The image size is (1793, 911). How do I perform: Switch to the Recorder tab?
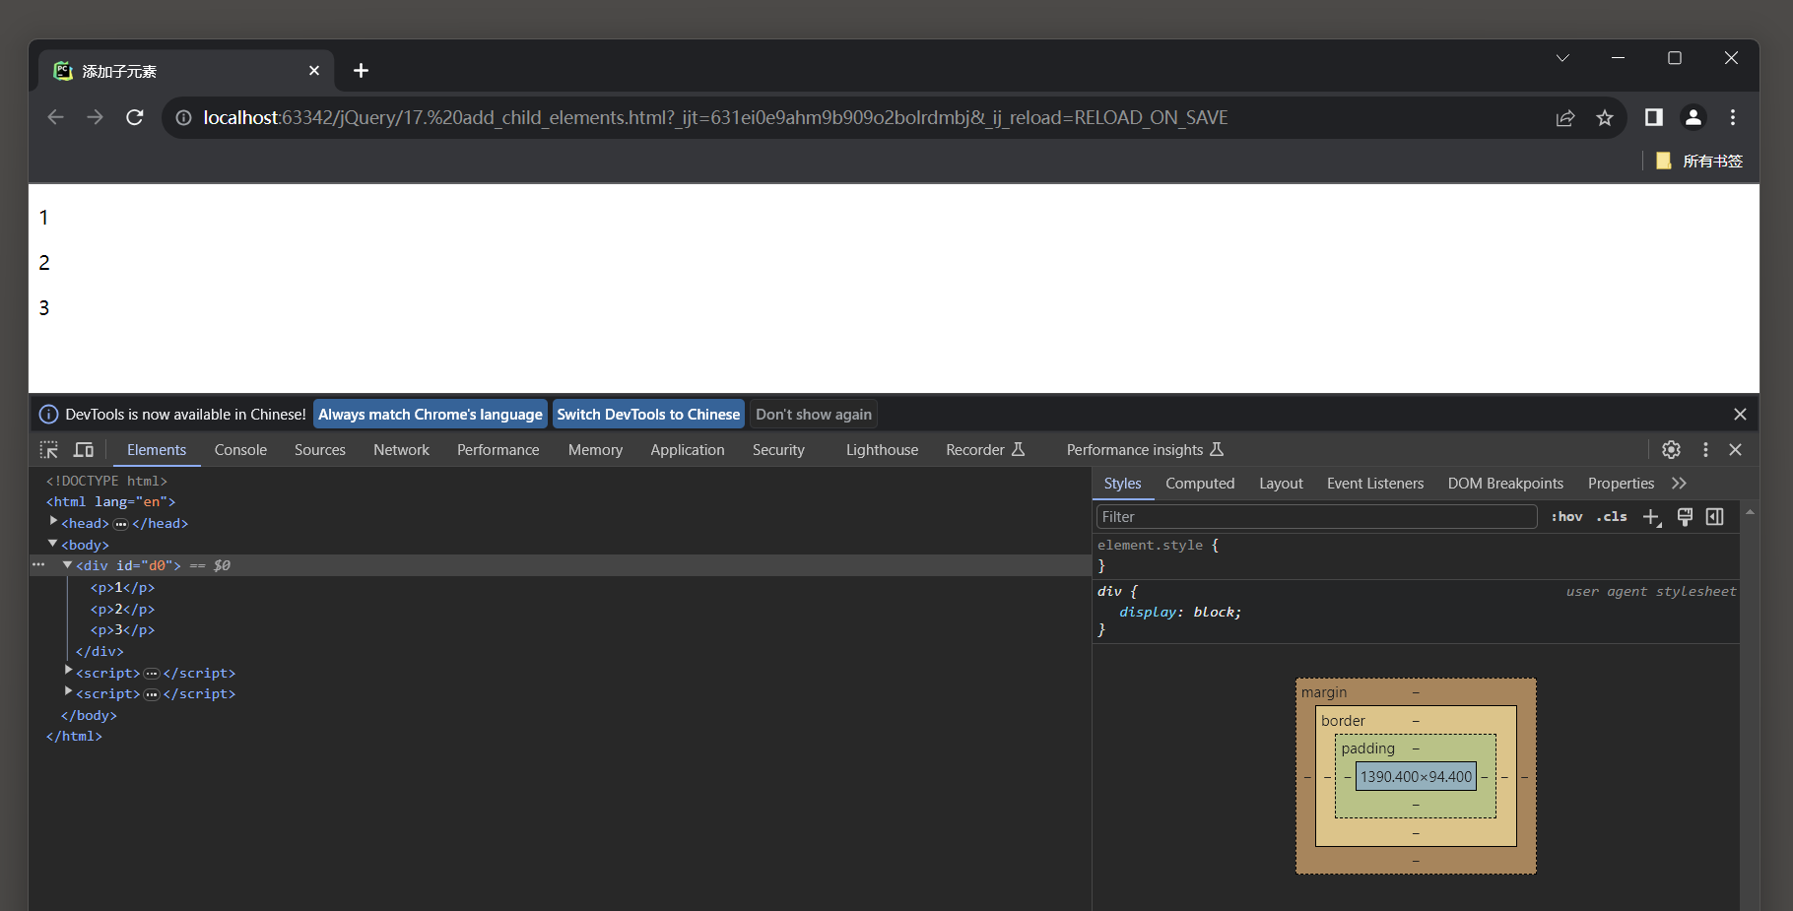(985, 450)
